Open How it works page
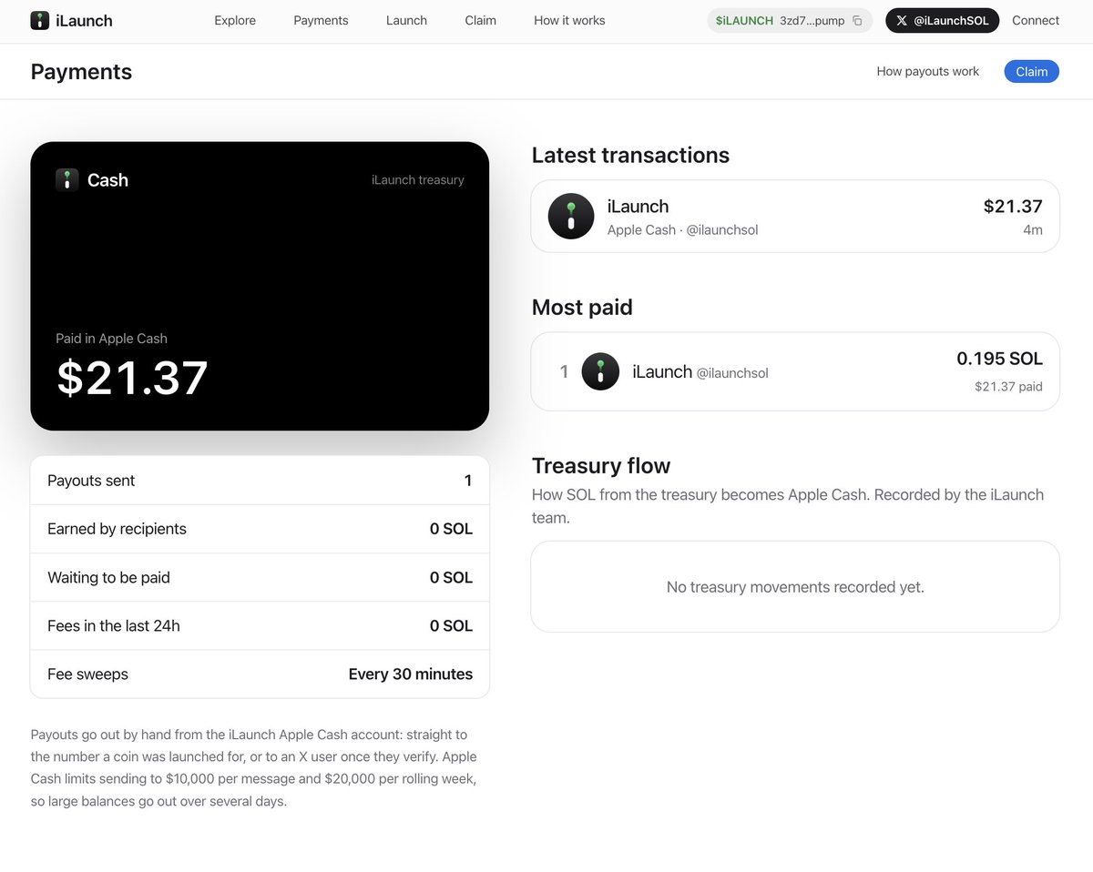The height and width of the screenshot is (872, 1093). coord(569,20)
